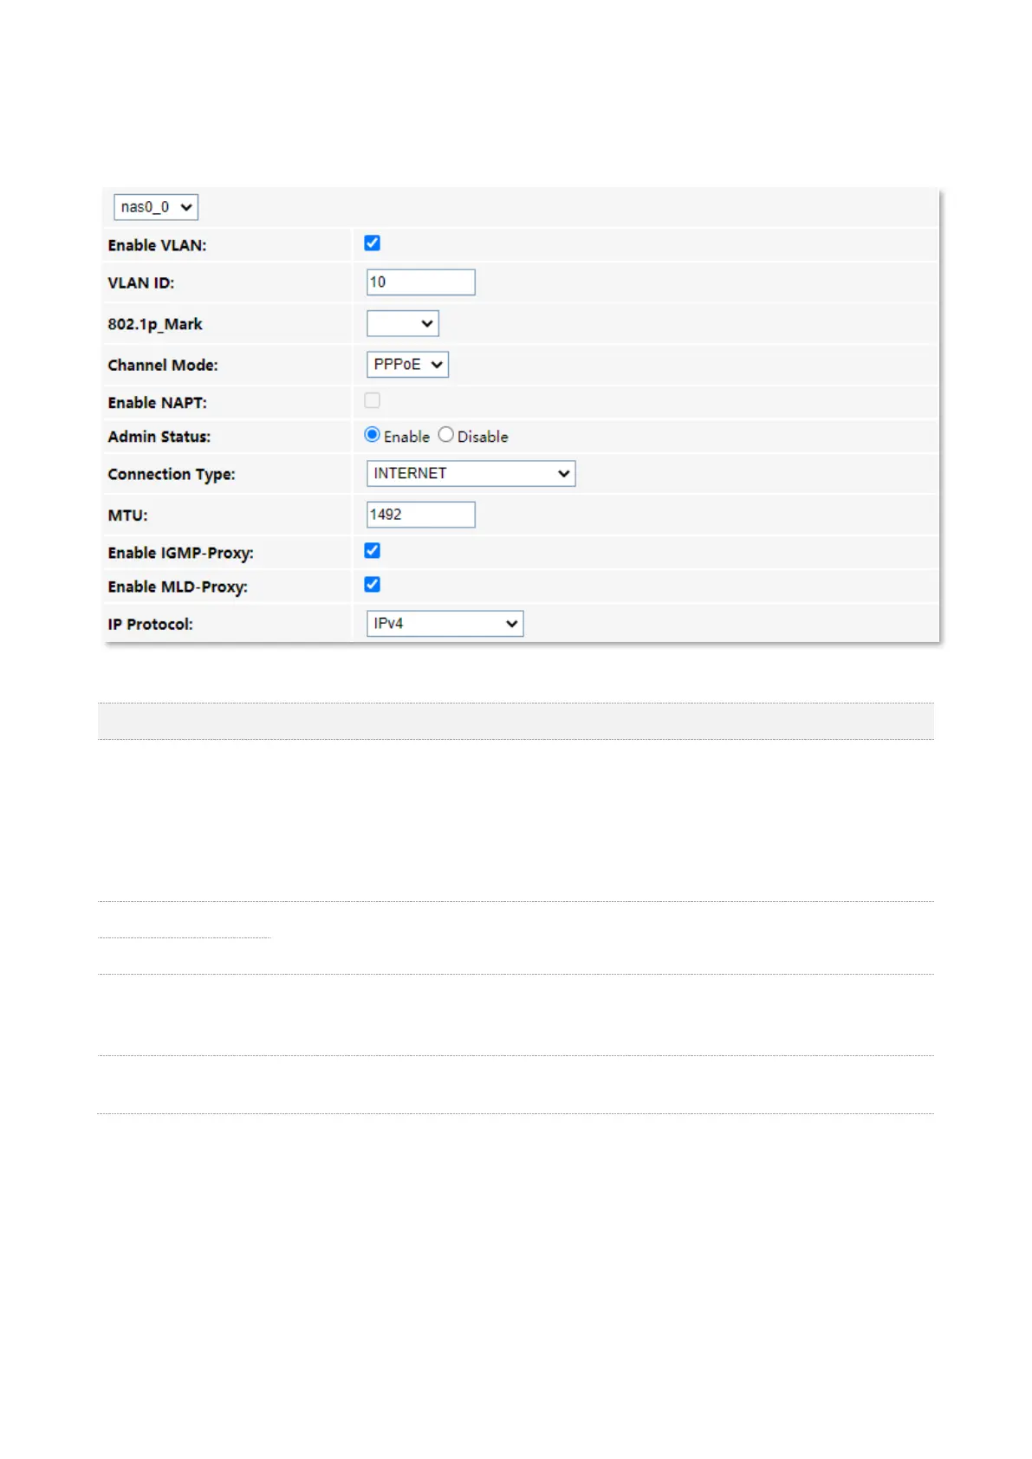Image resolution: width=1032 pixels, height=1459 pixels.
Task: Click the VLAN ID: label
Action: 141,283
